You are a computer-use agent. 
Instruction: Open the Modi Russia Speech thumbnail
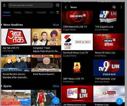pyautogui.click(x=46, y=63)
